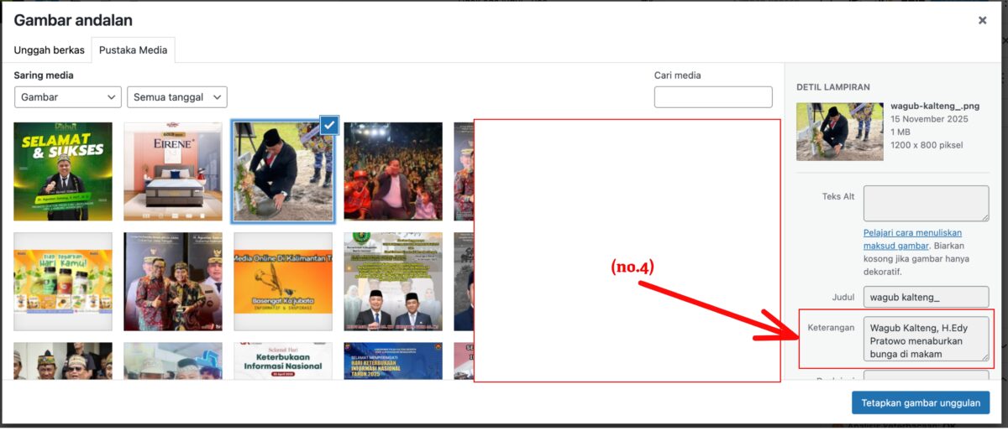Image resolution: width=1008 pixels, height=436 pixels.
Task: Click the Judul input field
Action: point(926,297)
